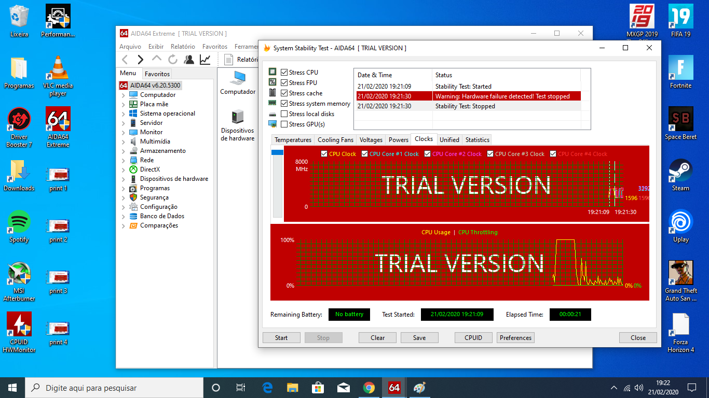Open the Computador icon in AIDA64 main pane

pos(238,83)
